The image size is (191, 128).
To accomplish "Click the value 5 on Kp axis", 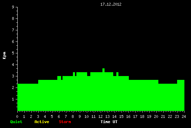I will point(13,53).
